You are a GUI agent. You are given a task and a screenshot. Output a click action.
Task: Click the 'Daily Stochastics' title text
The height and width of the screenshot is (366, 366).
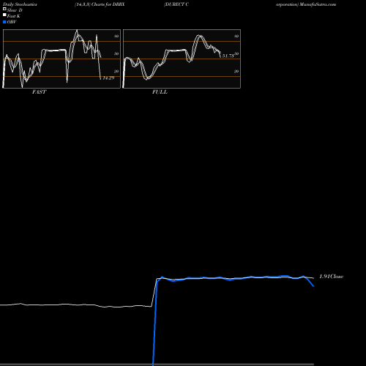pyautogui.click(x=20, y=4)
